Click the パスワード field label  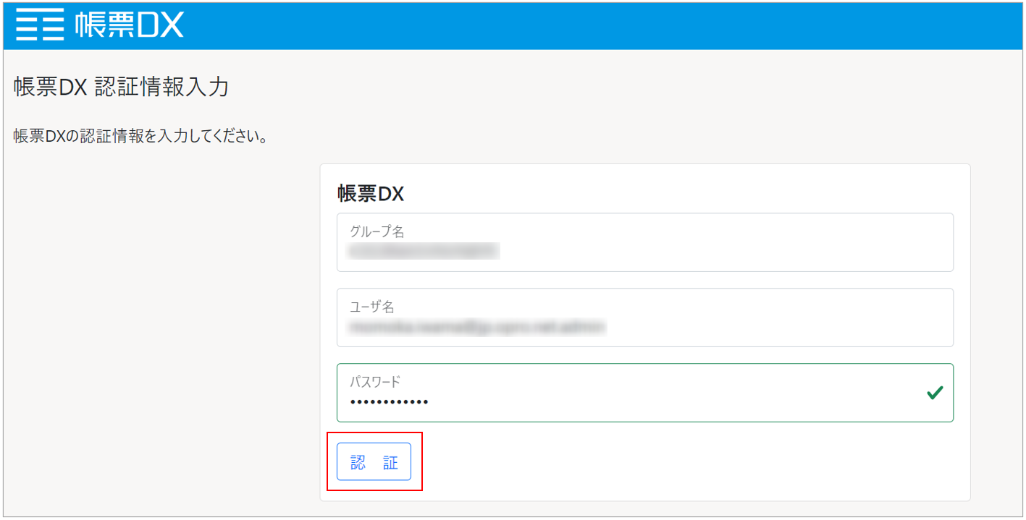tap(375, 382)
